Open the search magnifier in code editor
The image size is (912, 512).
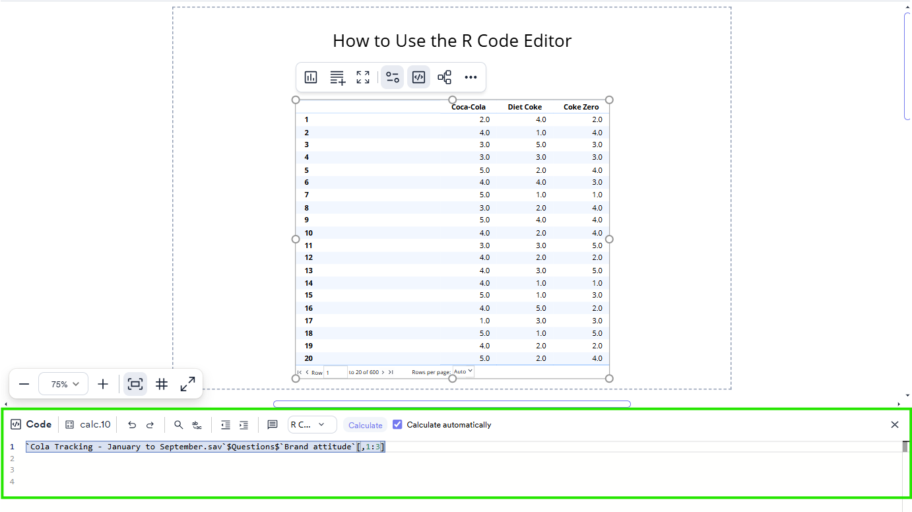[x=179, y=425]
